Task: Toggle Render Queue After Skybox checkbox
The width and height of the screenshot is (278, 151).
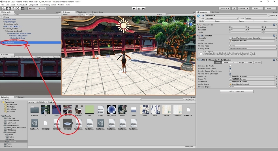Action: point(230,71)
